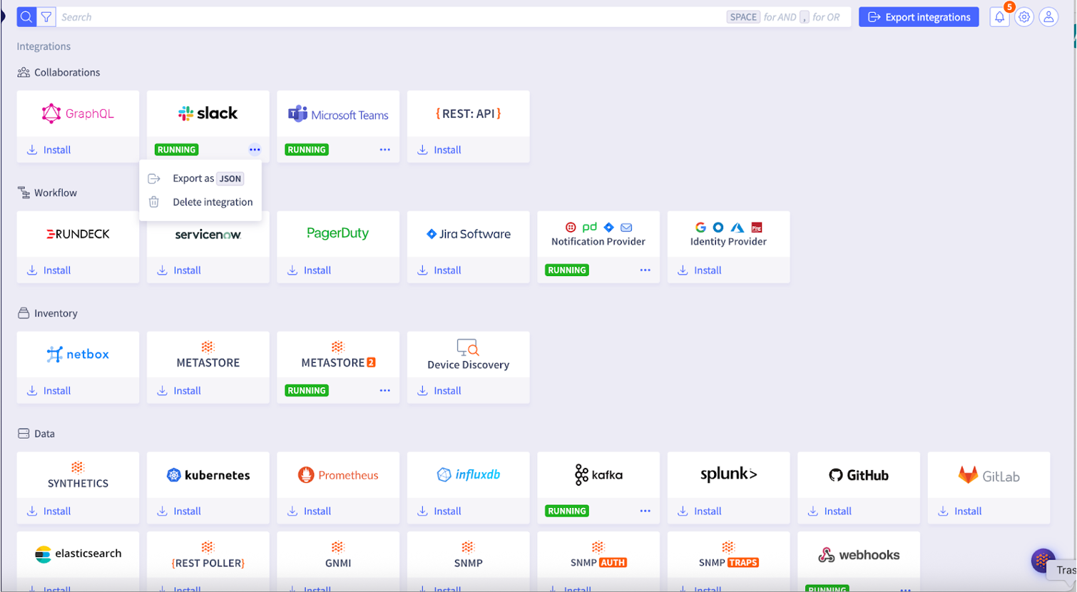
Task: Open the Microsoft Teams ellipsis menu
Action: click(x=384, y=149)
